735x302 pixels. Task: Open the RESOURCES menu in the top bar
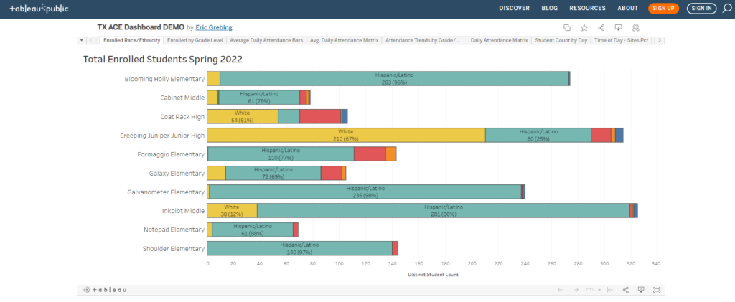pos(587,9)
